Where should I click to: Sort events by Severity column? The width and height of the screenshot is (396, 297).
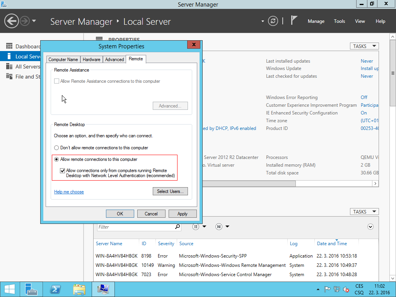coord(166,244)
